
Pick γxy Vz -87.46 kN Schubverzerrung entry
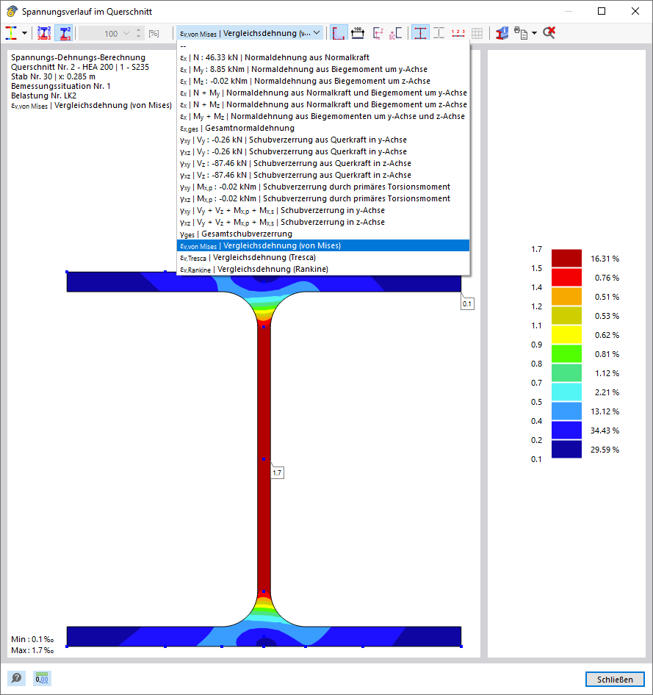tap(323, 163)
